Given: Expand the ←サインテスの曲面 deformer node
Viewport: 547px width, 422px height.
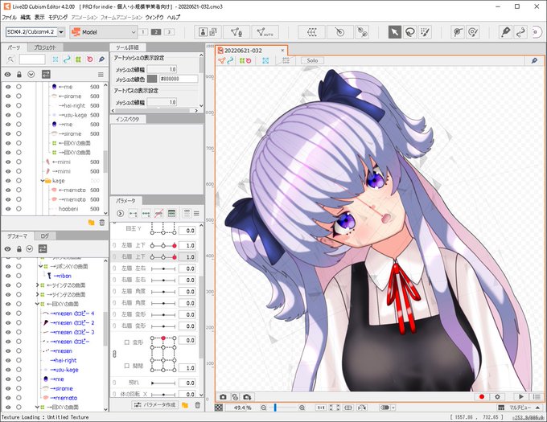Looking at the screenshot, I should coord(37,285).
